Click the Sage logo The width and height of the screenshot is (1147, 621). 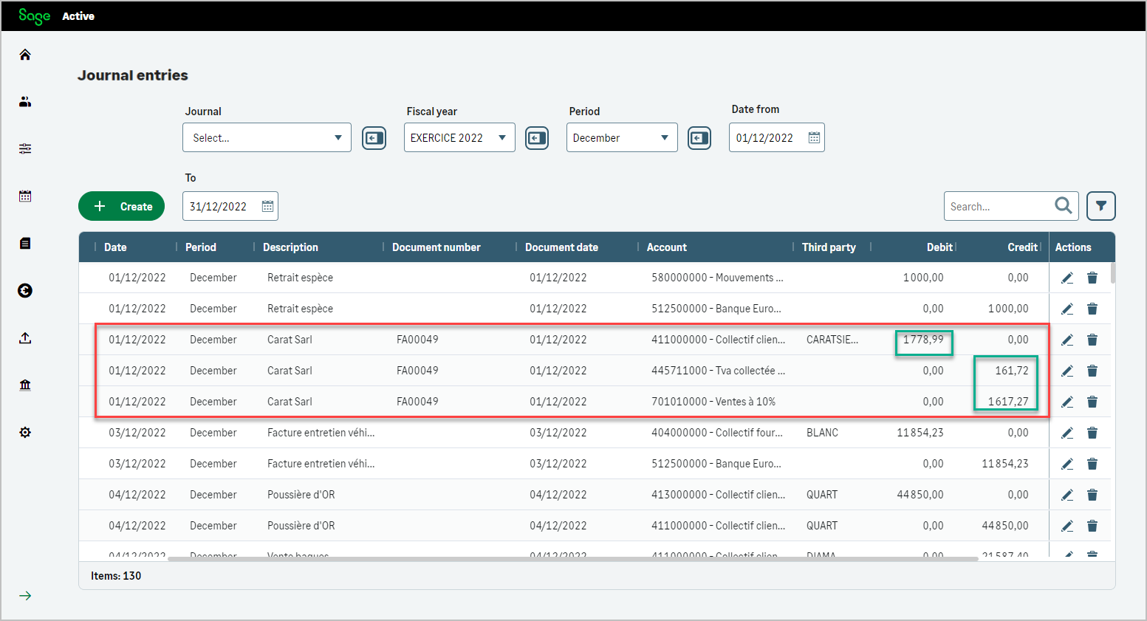34,16
